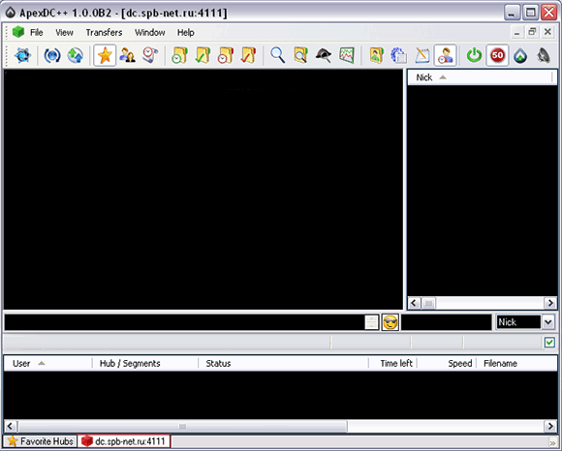
Task: Open the Help menu
Action: pyautogui.click(x=186, y=33)
